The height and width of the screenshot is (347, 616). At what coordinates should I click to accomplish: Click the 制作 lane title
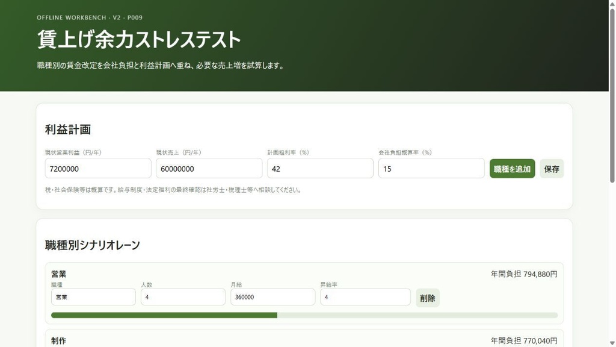tap(58, 341)
